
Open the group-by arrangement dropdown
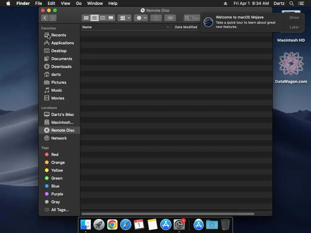click(x=125, y=18)
